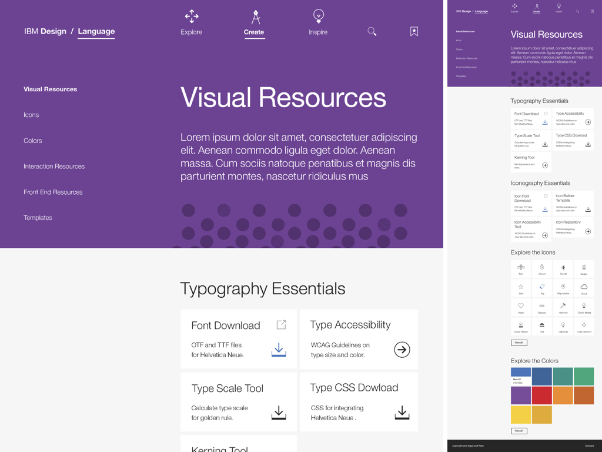Pick the purple color swatch

click(521, 395)
